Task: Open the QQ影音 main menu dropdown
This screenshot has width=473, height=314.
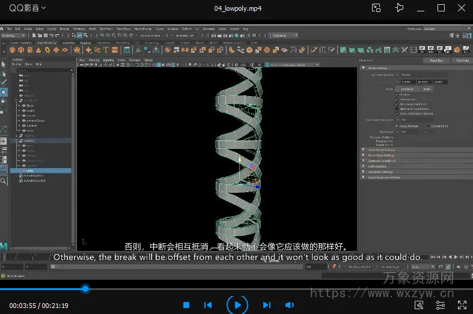Action: 27,8
